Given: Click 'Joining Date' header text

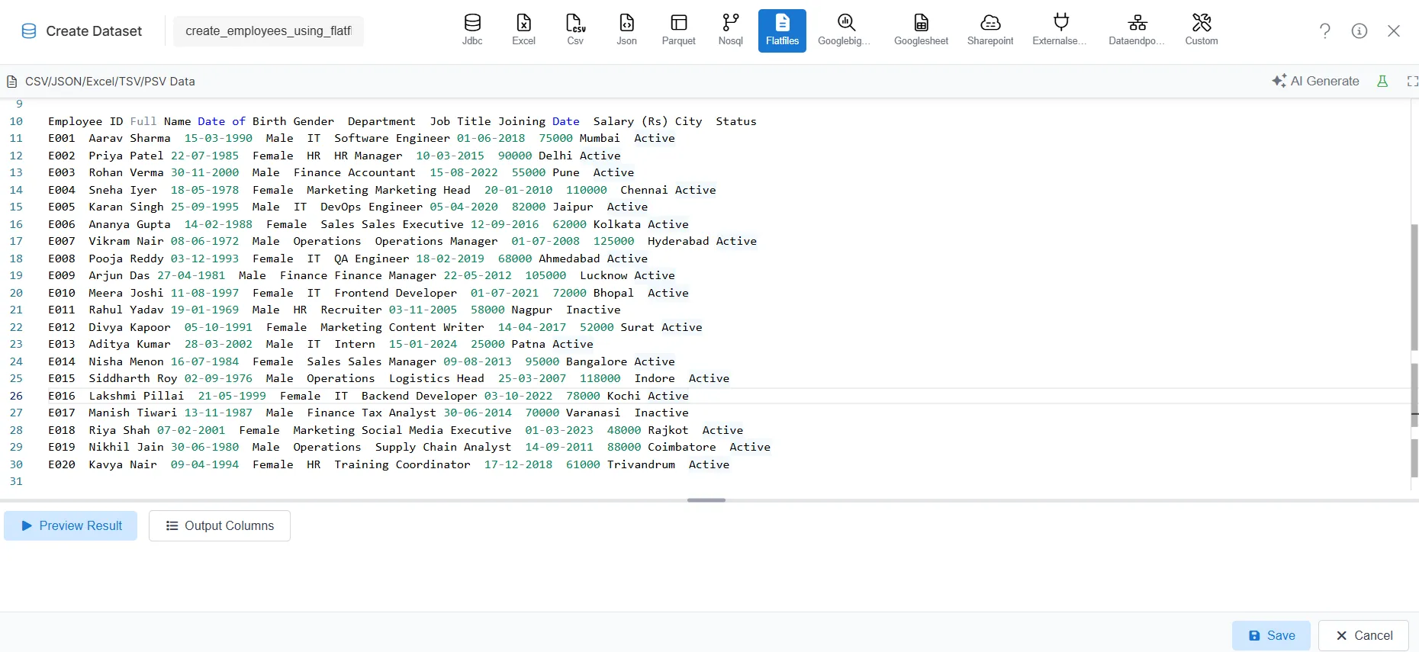Looking at the screenshot, I should click(539, 121).
